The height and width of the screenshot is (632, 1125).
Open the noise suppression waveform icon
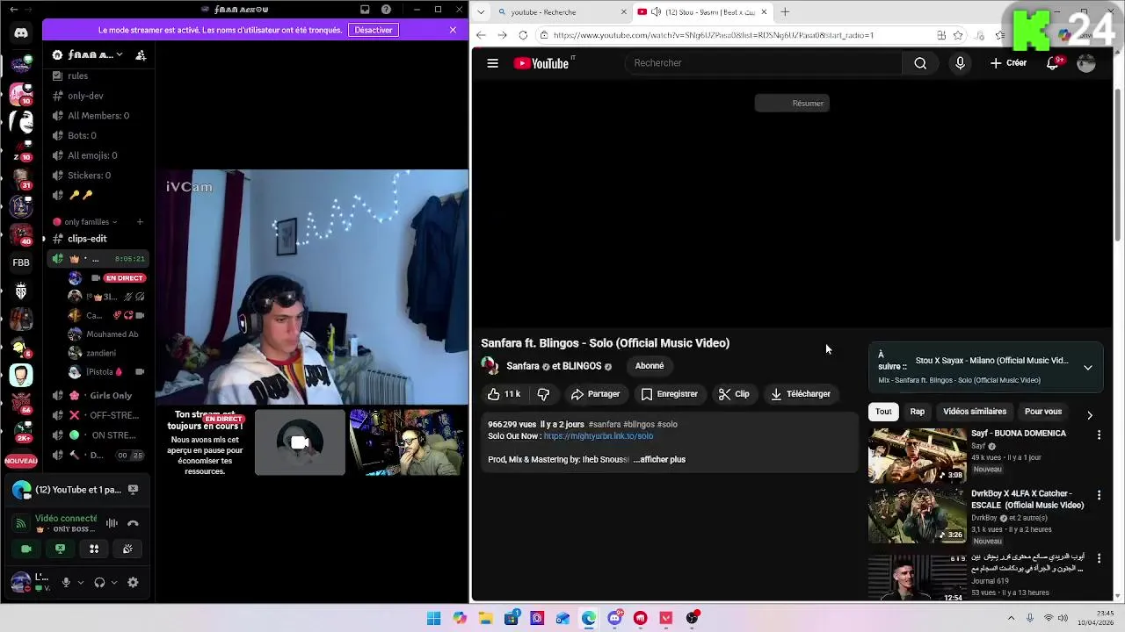(112, 523)
